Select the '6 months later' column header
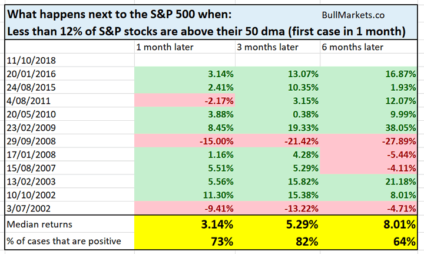Screen dimensions: 424x254 350,47
